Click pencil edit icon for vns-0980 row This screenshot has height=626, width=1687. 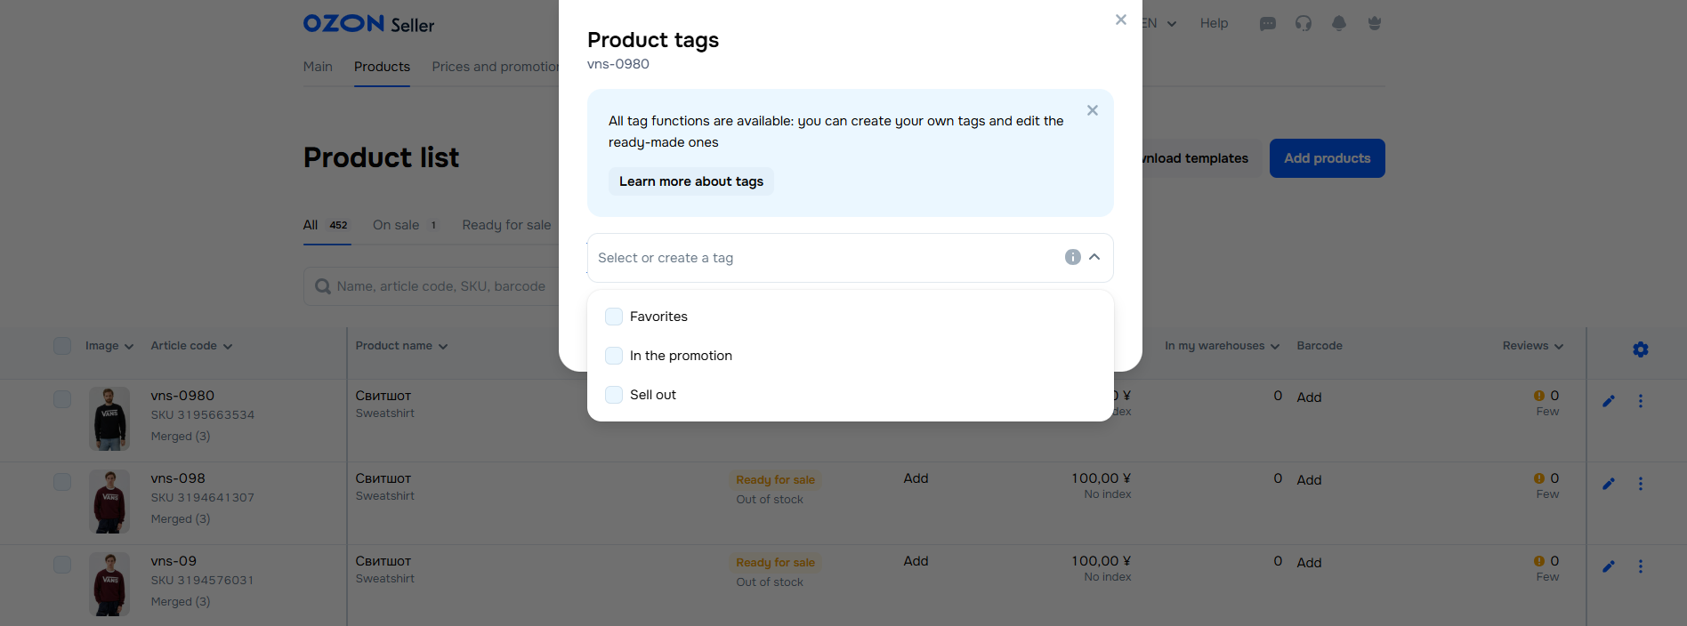[x=1609, y=401]
